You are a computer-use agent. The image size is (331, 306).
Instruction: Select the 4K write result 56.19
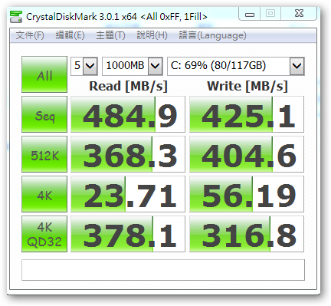(247, 194)
